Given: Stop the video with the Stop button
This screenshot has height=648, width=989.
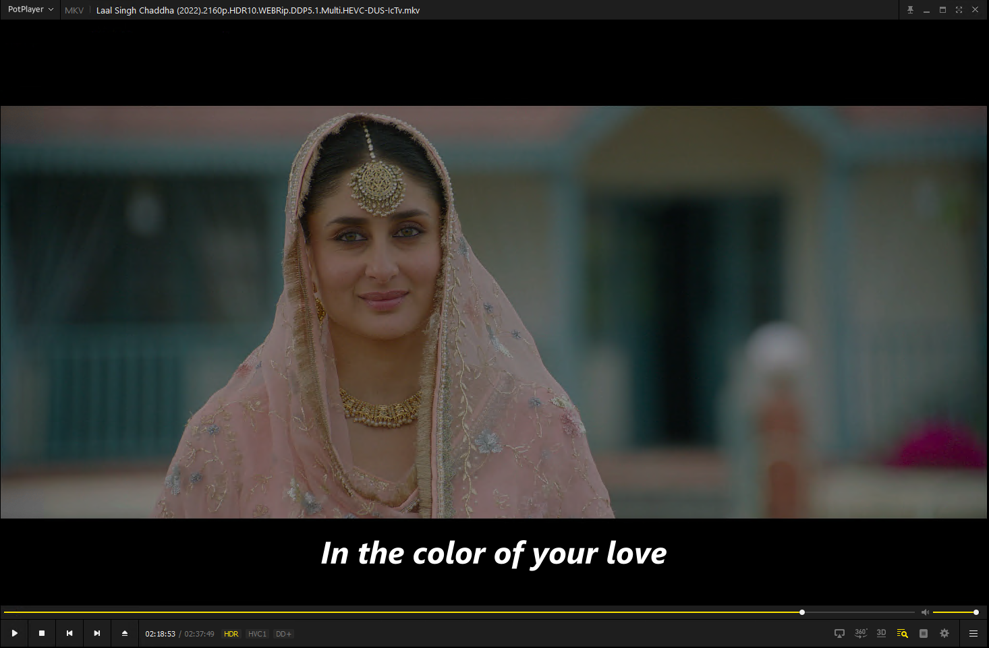Looking at the screenshot, I should [x=42, y=633].
